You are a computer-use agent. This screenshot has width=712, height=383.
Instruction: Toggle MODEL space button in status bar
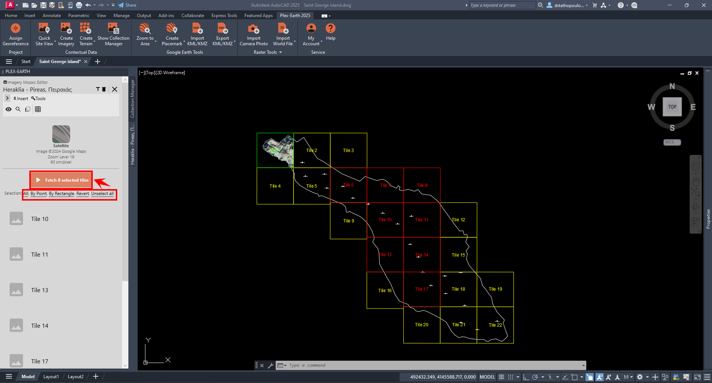pyautogui.click(x=487, y=377)
